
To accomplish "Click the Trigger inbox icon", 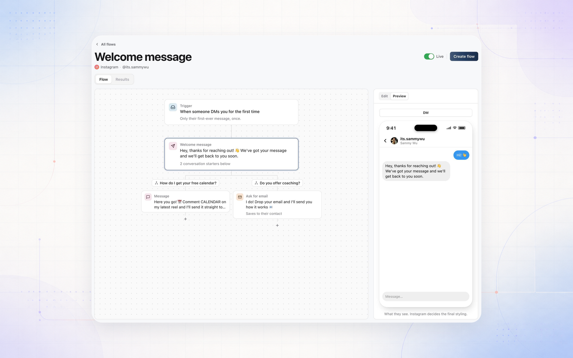I will [x=173, y=107].
